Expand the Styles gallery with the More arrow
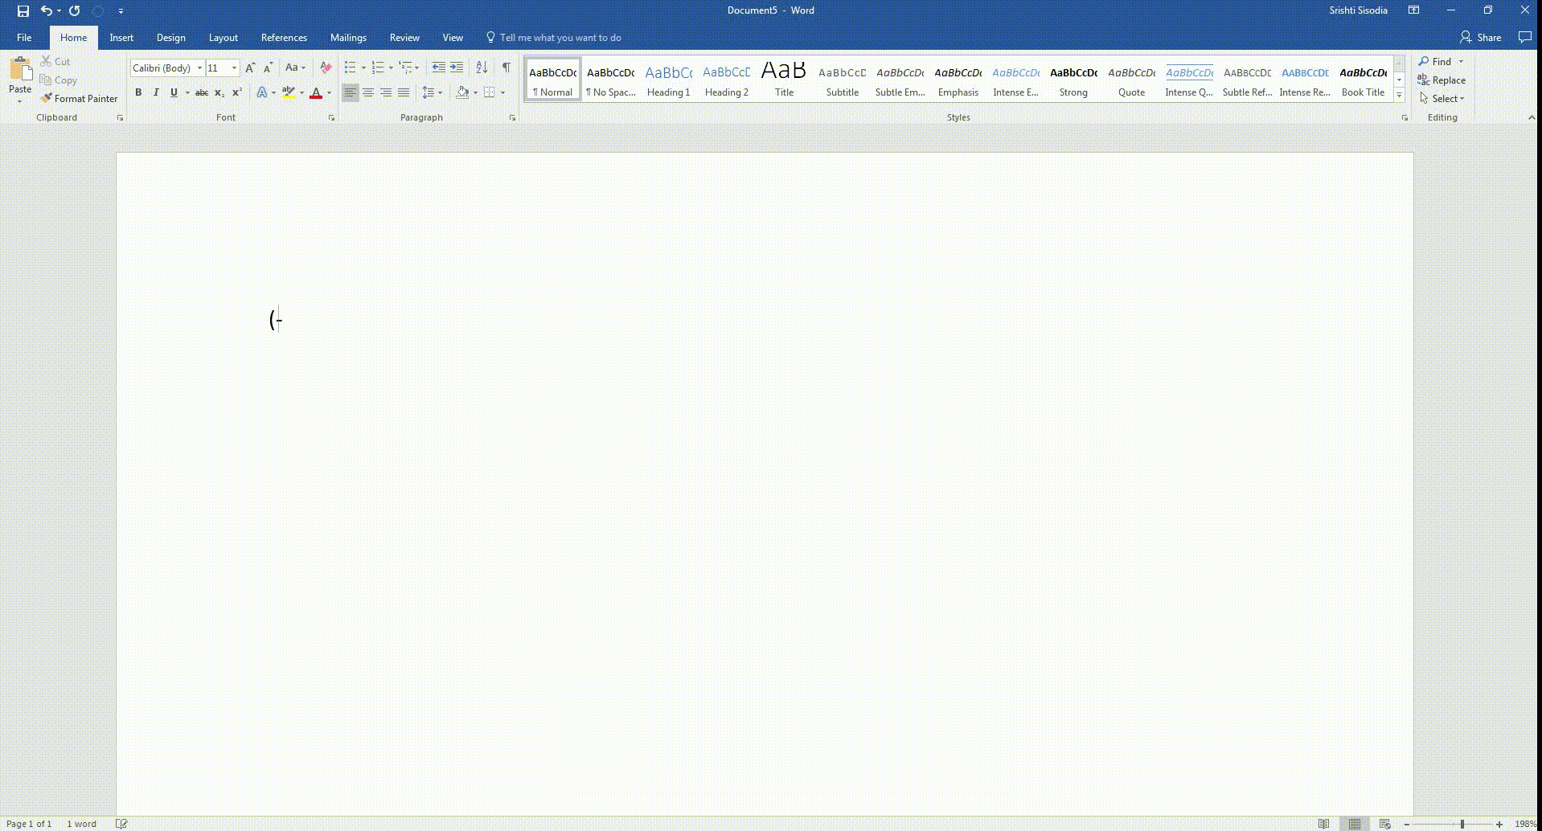This screenshot has height=831, width=1542. pos(1399,96)
